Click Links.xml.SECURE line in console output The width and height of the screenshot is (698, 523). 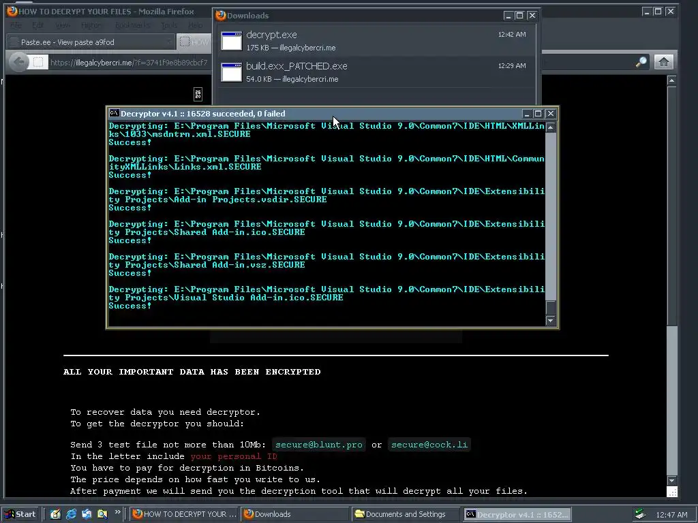click(185, 167)
